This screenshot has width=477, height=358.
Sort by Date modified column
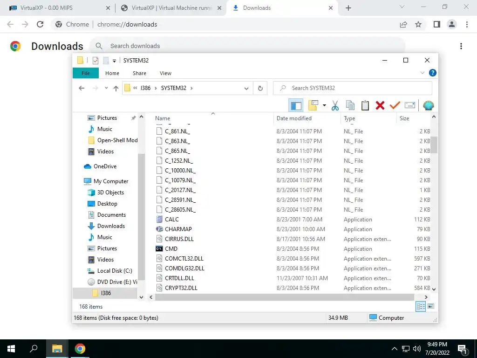294,118
